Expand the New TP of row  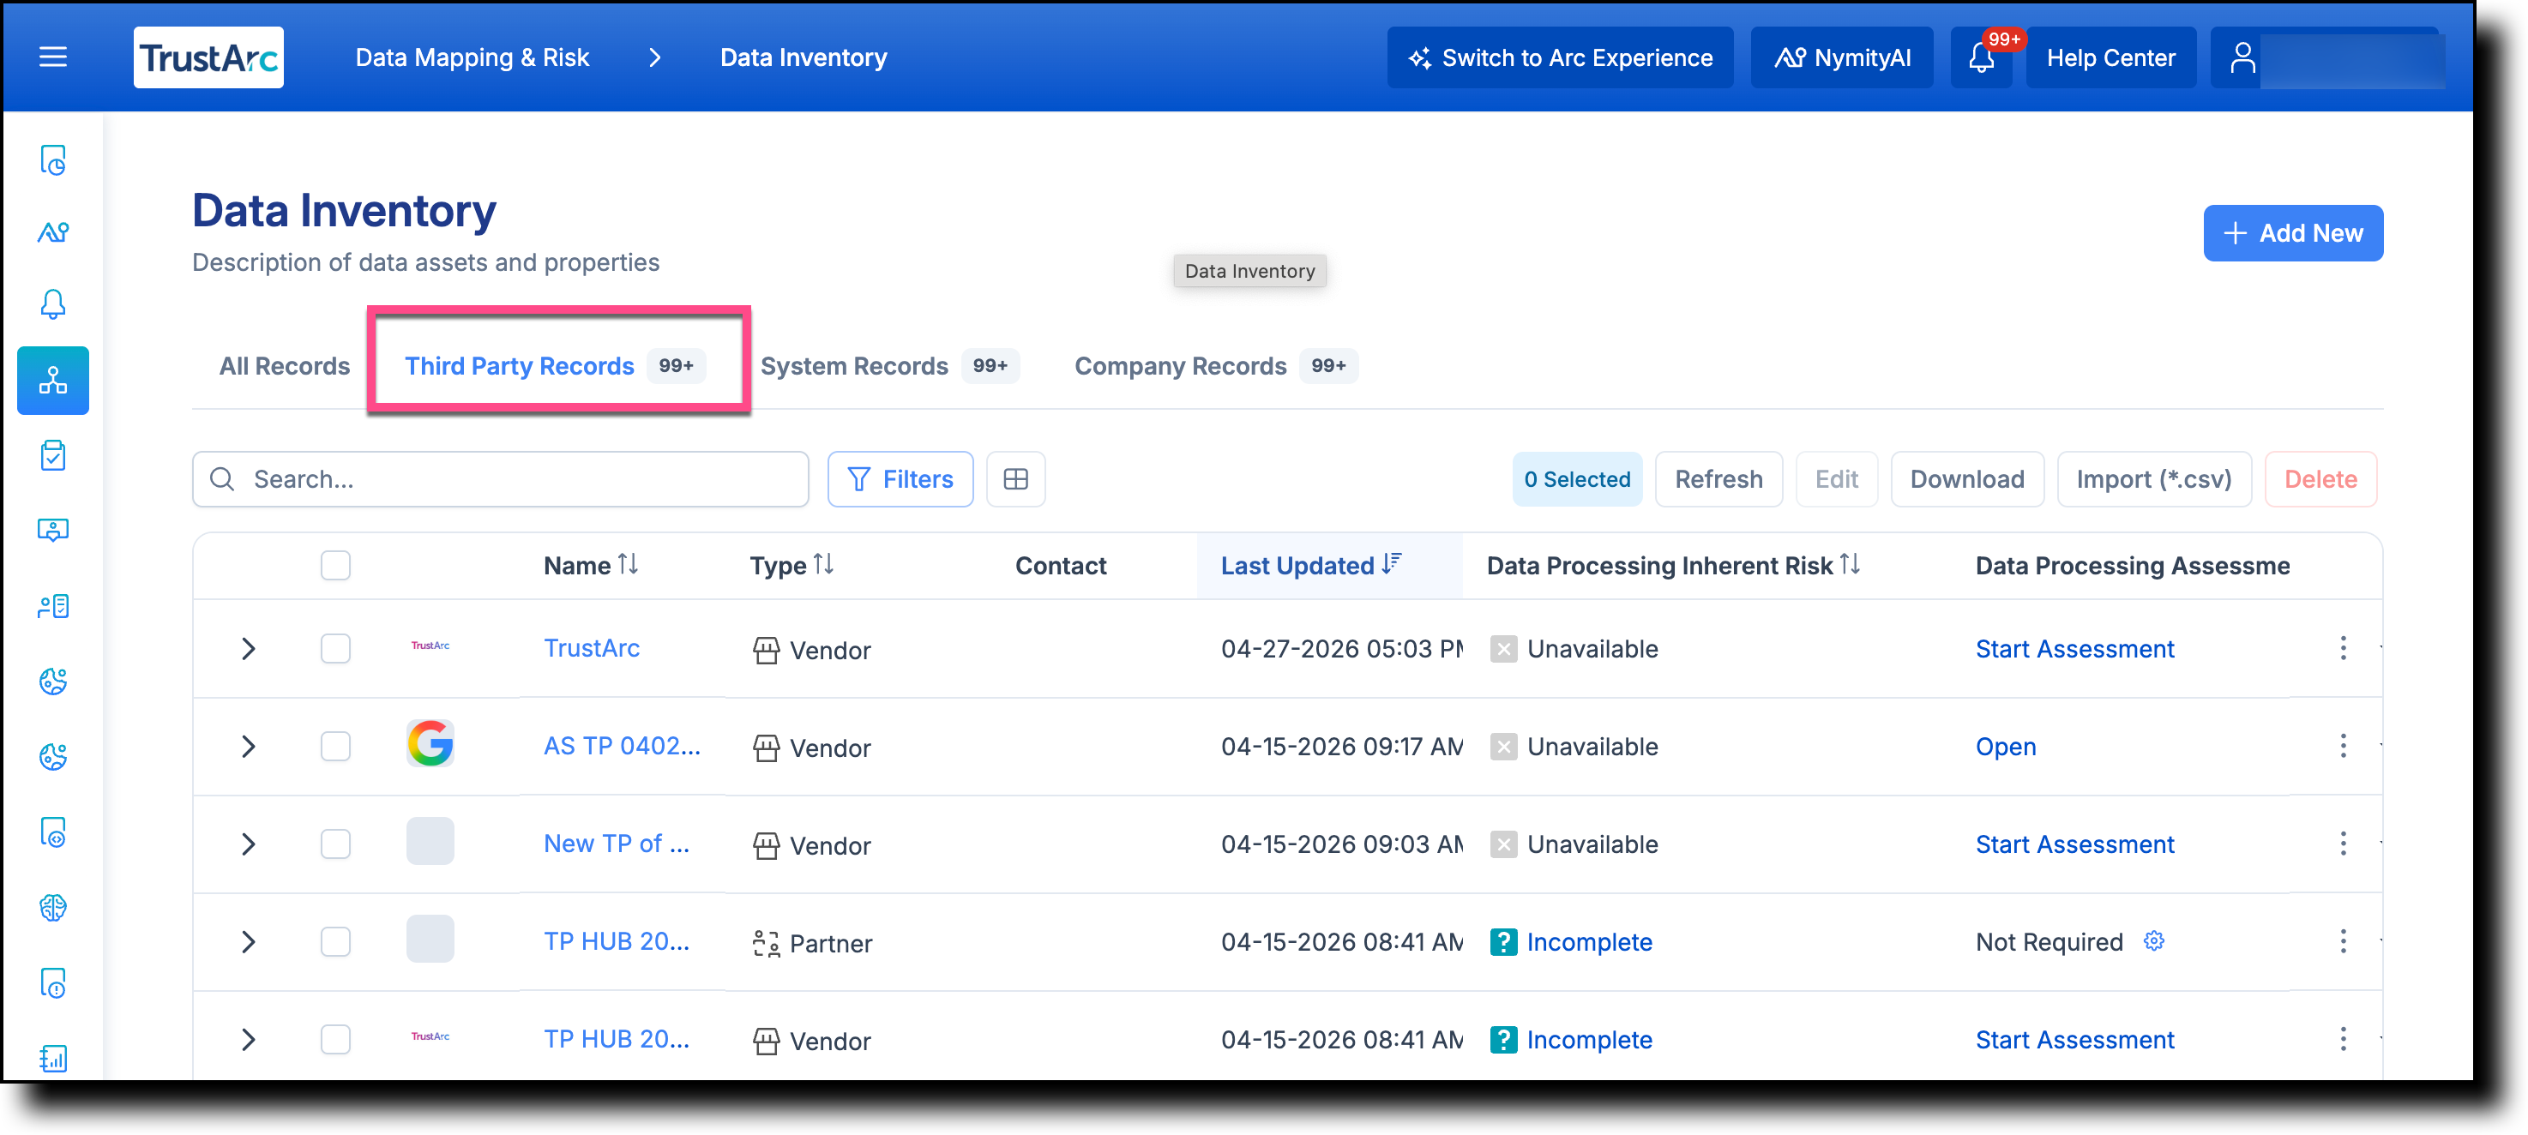(x=249, y=844)
